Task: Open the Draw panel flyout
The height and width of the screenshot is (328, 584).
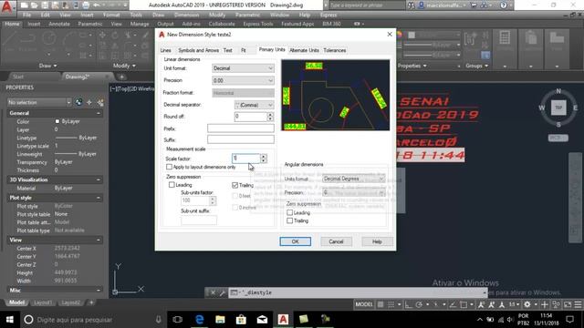Action: tap(47, 66)
